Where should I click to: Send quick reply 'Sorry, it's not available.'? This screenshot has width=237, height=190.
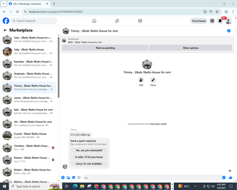[x=89, y=163]
